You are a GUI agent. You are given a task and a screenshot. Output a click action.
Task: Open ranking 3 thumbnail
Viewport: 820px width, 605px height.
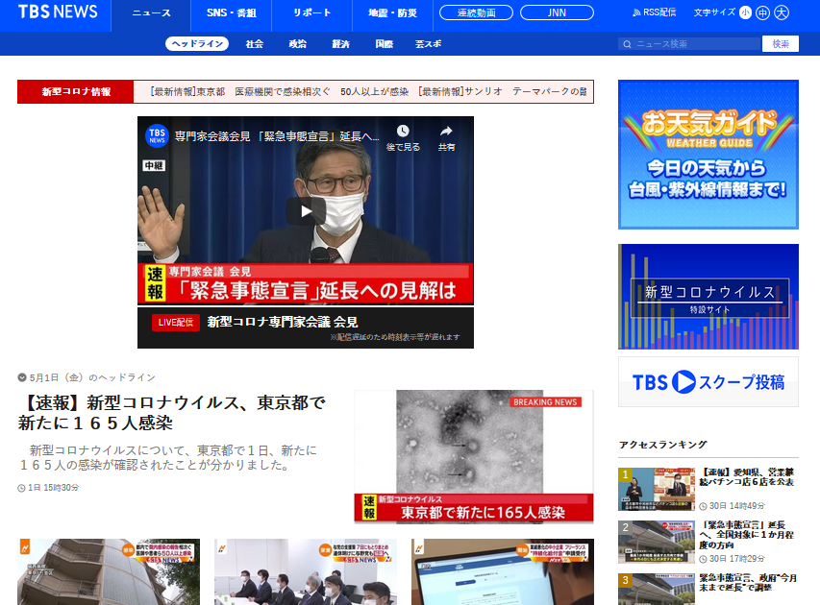point(657,589)
